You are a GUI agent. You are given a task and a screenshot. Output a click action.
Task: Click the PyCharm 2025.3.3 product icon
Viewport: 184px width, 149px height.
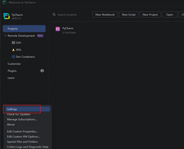click(6, 16)
